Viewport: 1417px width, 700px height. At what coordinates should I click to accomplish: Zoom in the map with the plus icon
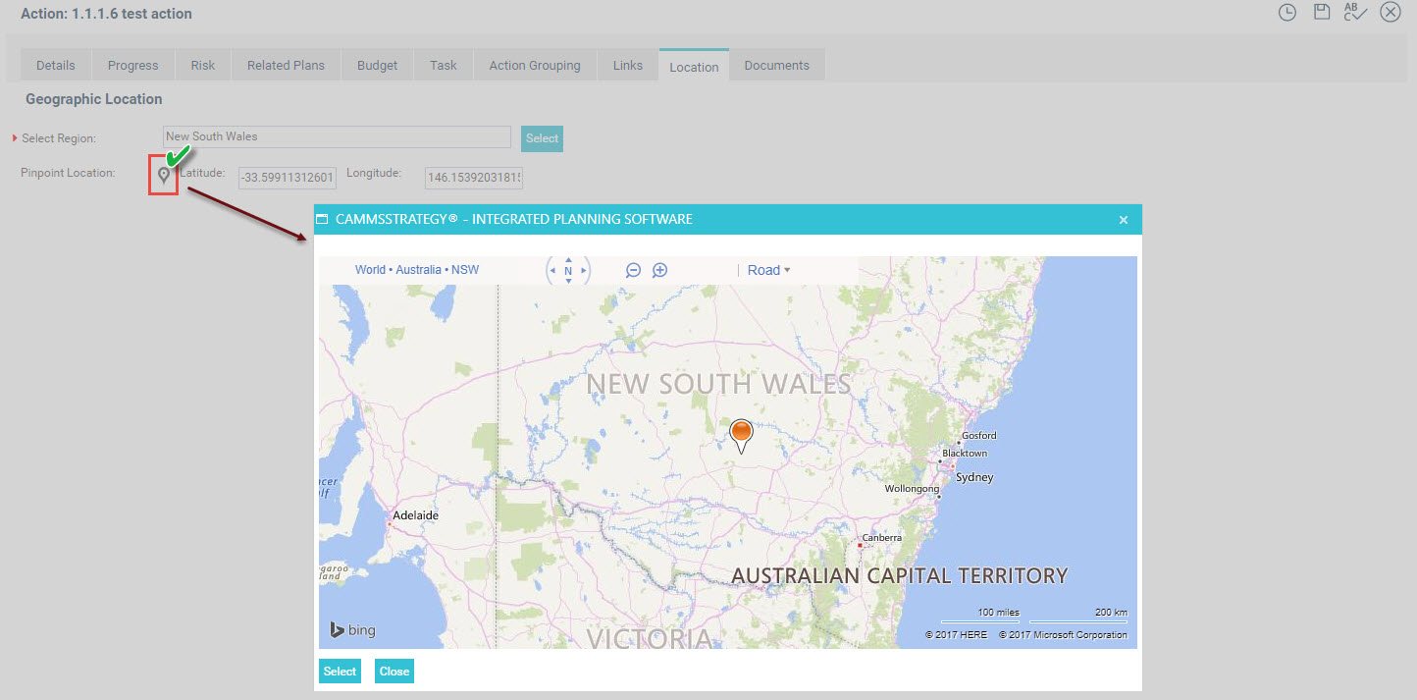click(660, 270)
